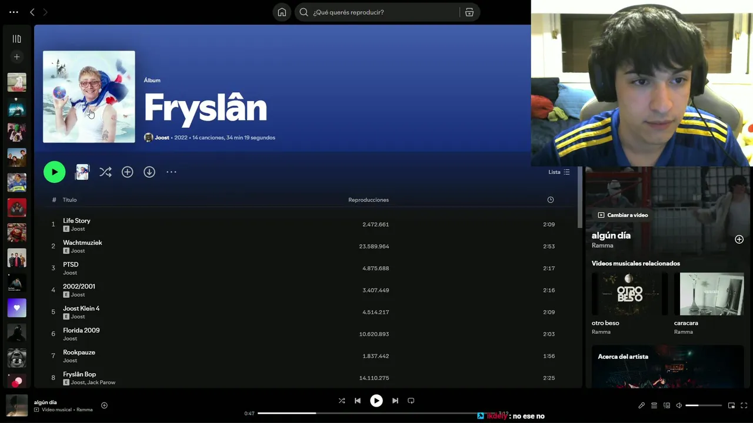
Task: Open the caracara video thumbnail
Action: click(x=712, y=294)
